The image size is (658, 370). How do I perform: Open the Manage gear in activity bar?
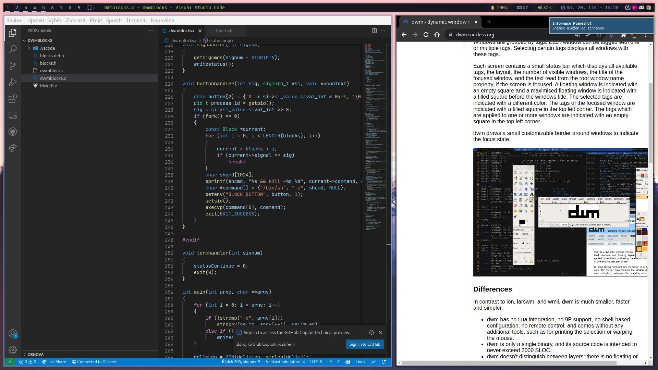[x=13, y=349]
